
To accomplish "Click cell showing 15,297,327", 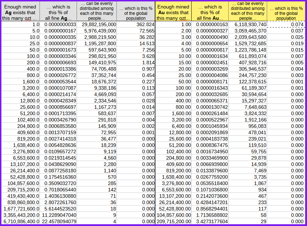I will [248, 101].
